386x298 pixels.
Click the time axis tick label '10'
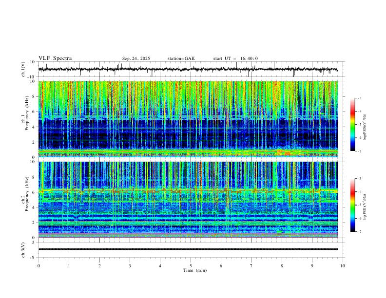pos(343,266)
